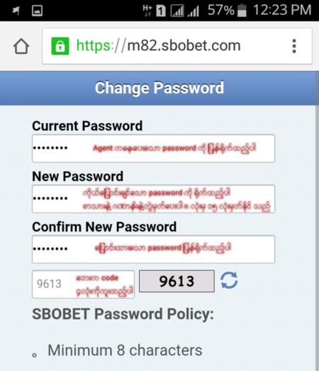Image resolution: width=319 pixels, height=371 pixels.
Task: Refresh the captcha code
Action: click(229, 280)
